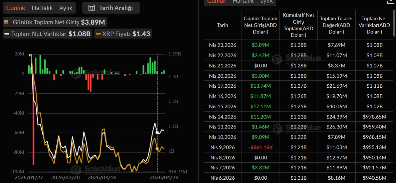Select the Günlük chart tab
Image resolution: width=396 pixels, height=183 pixels.
(16, 8)
